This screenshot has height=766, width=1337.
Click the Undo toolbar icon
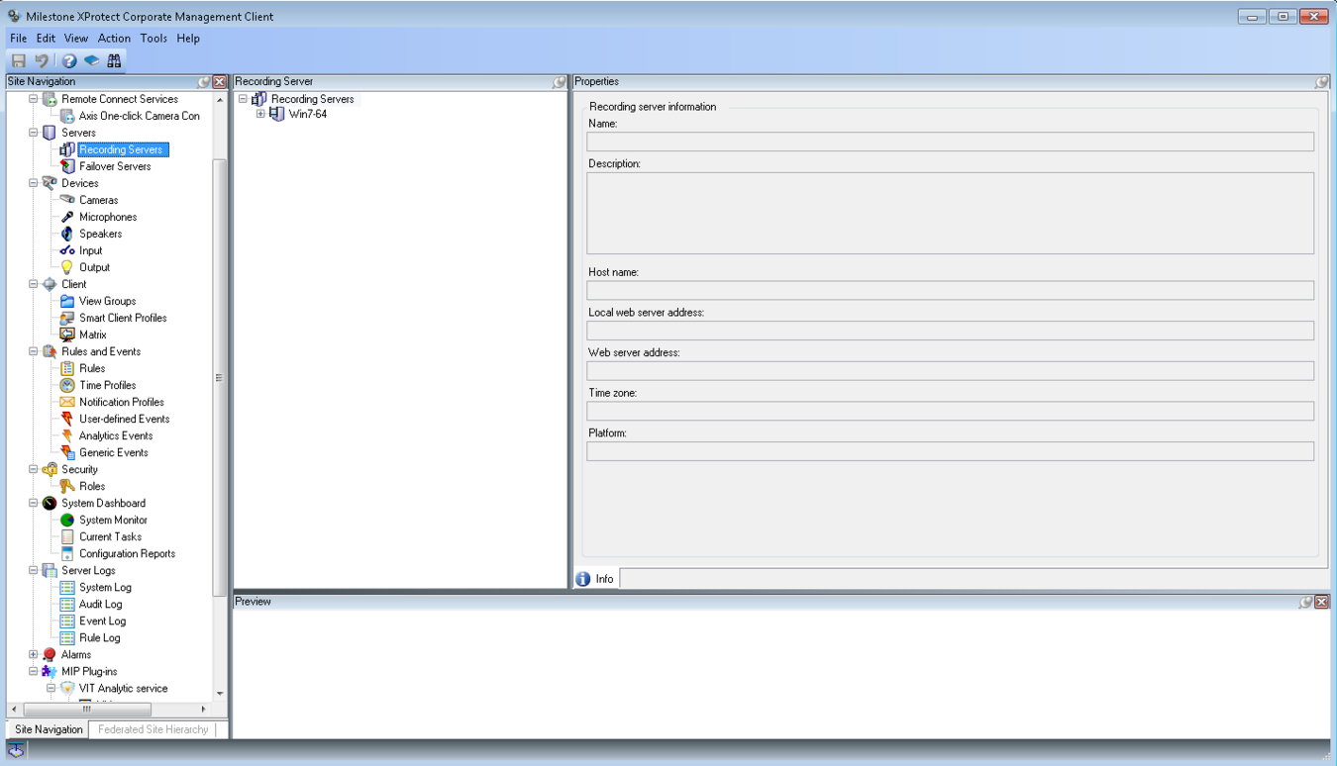(x=42, y=60)
